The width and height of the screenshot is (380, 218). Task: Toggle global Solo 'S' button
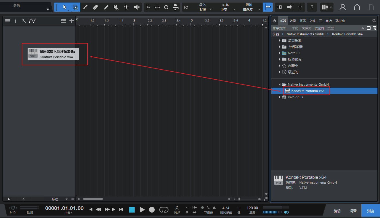pos(24,199)
